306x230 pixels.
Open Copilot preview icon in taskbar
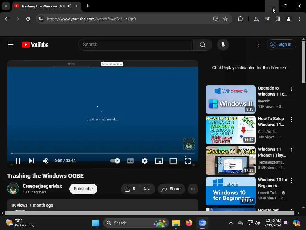296,223
